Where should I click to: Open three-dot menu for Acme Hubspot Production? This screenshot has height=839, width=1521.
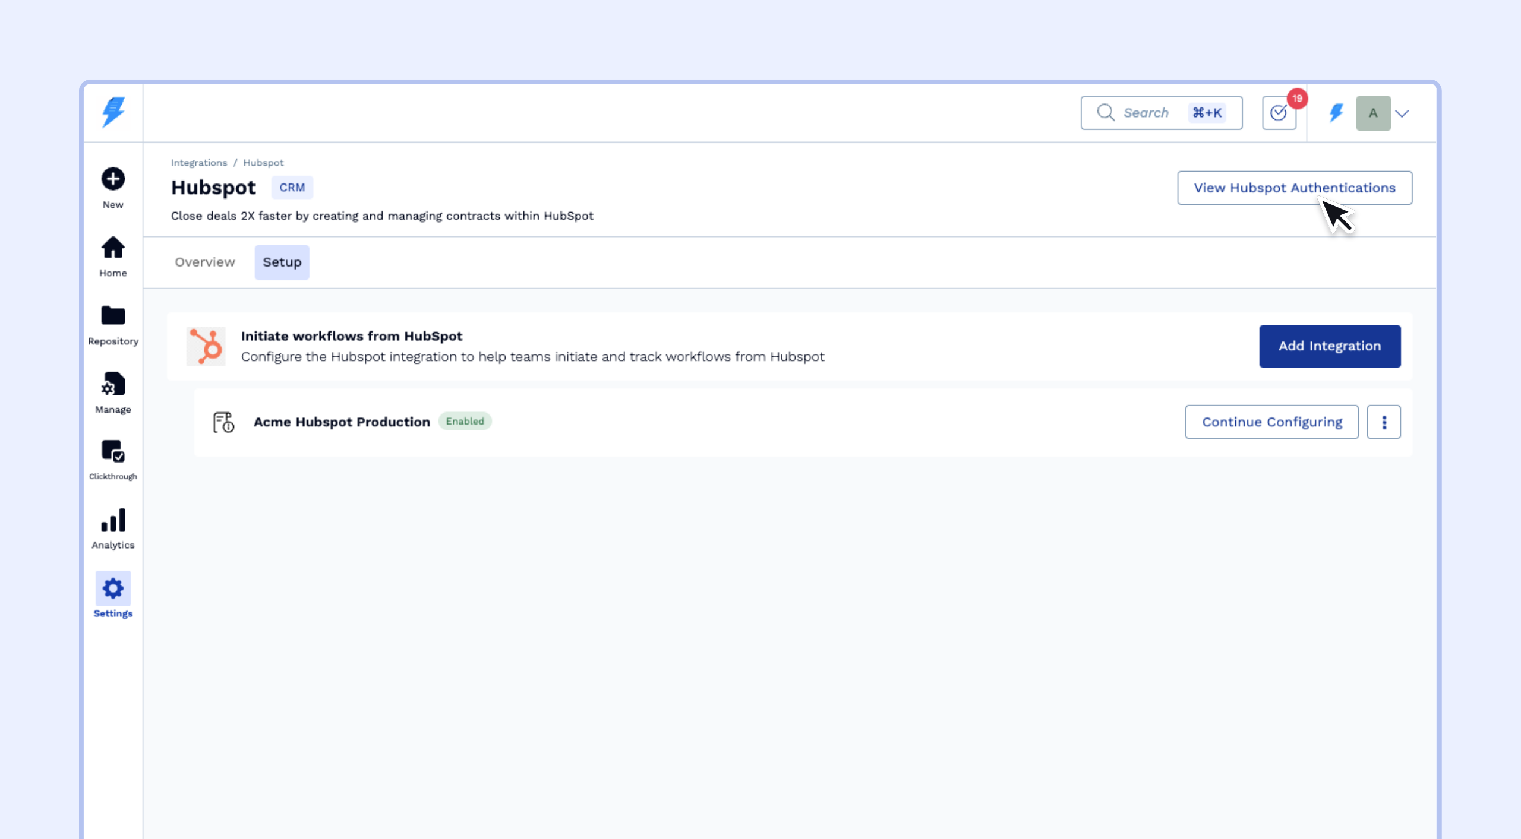point(1384,422)
